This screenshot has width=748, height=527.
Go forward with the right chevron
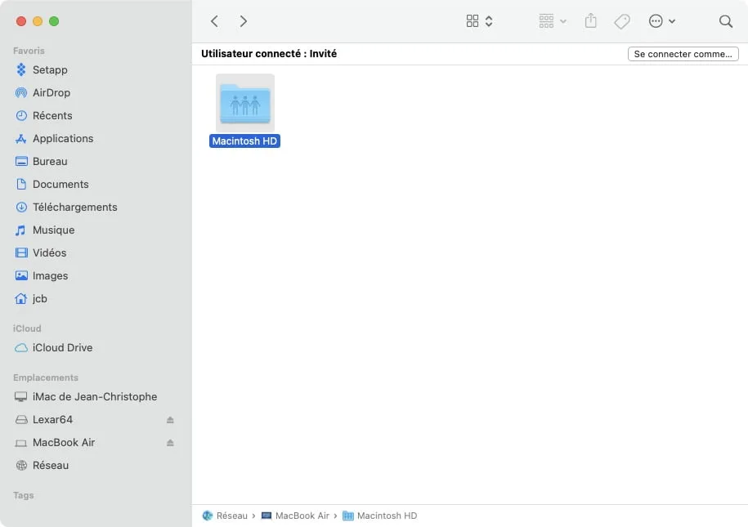click(244, 21)
